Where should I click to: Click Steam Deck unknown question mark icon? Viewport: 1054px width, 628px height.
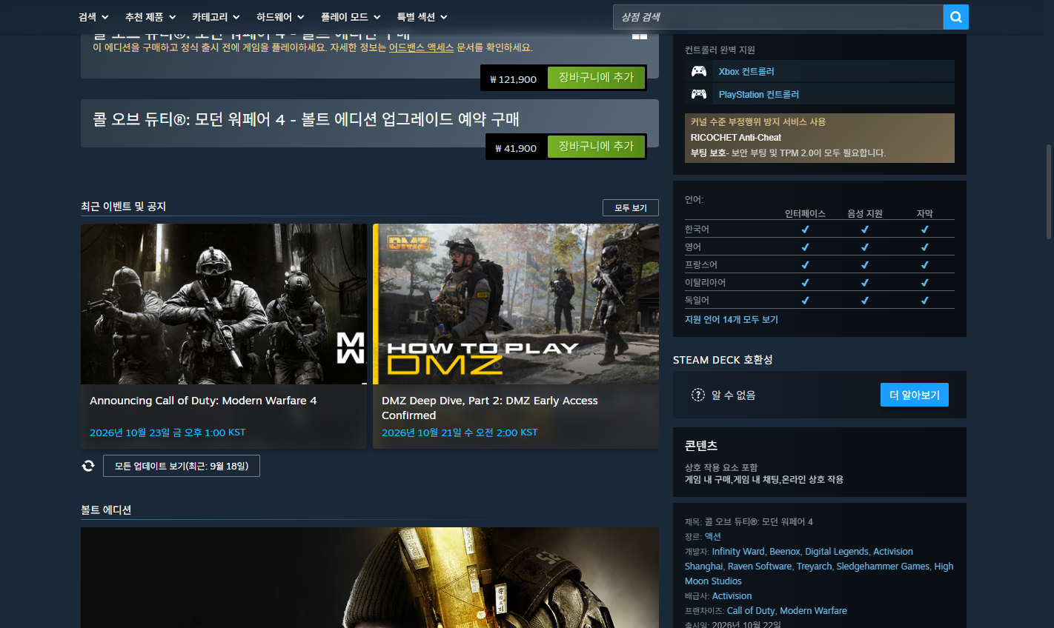point(698,395)
